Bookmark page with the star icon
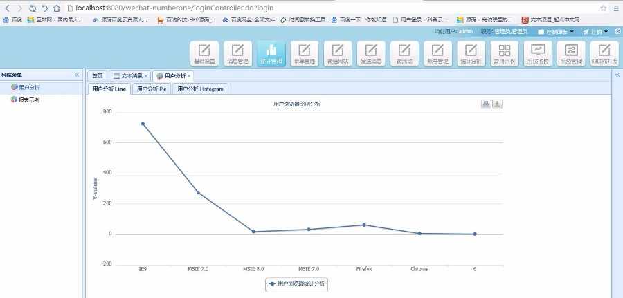Image resolution: width=623 pixels, height=298 pixels. tap(604, 8)
